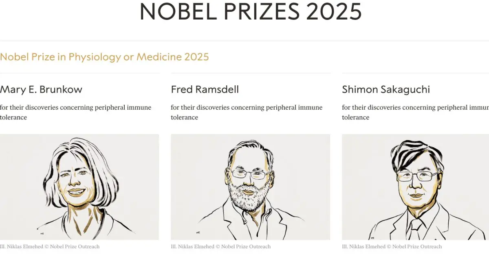
Task: Click Mary E. Brunkow's portrait illustration
Action: point(79,187)
